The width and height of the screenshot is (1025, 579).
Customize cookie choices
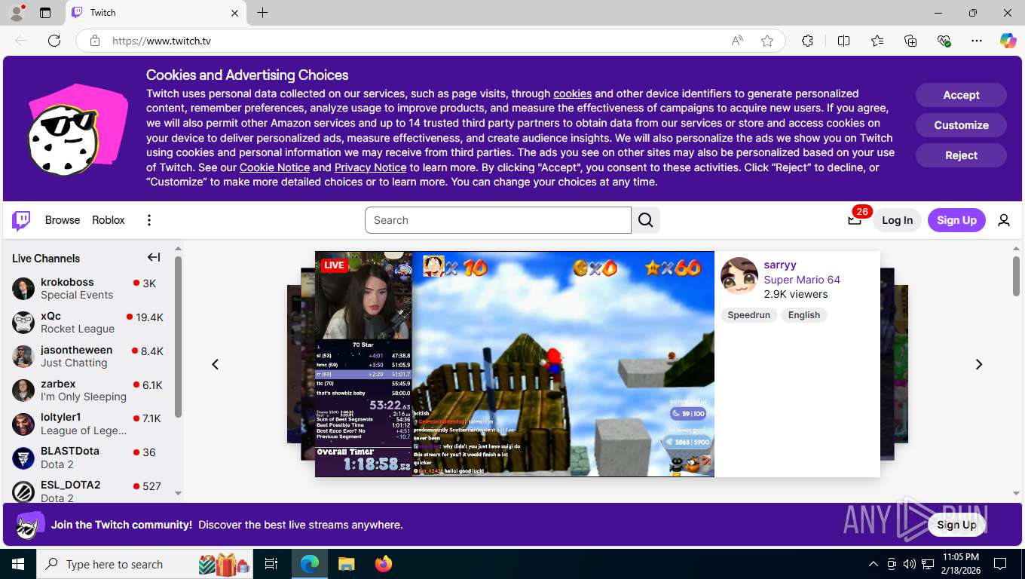(961, 125)
